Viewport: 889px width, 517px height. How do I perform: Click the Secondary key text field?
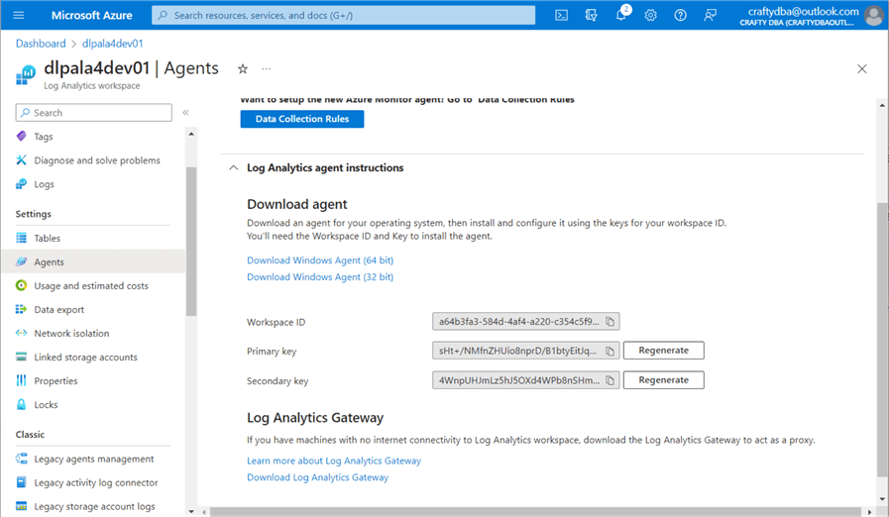(x=525, y=380)
